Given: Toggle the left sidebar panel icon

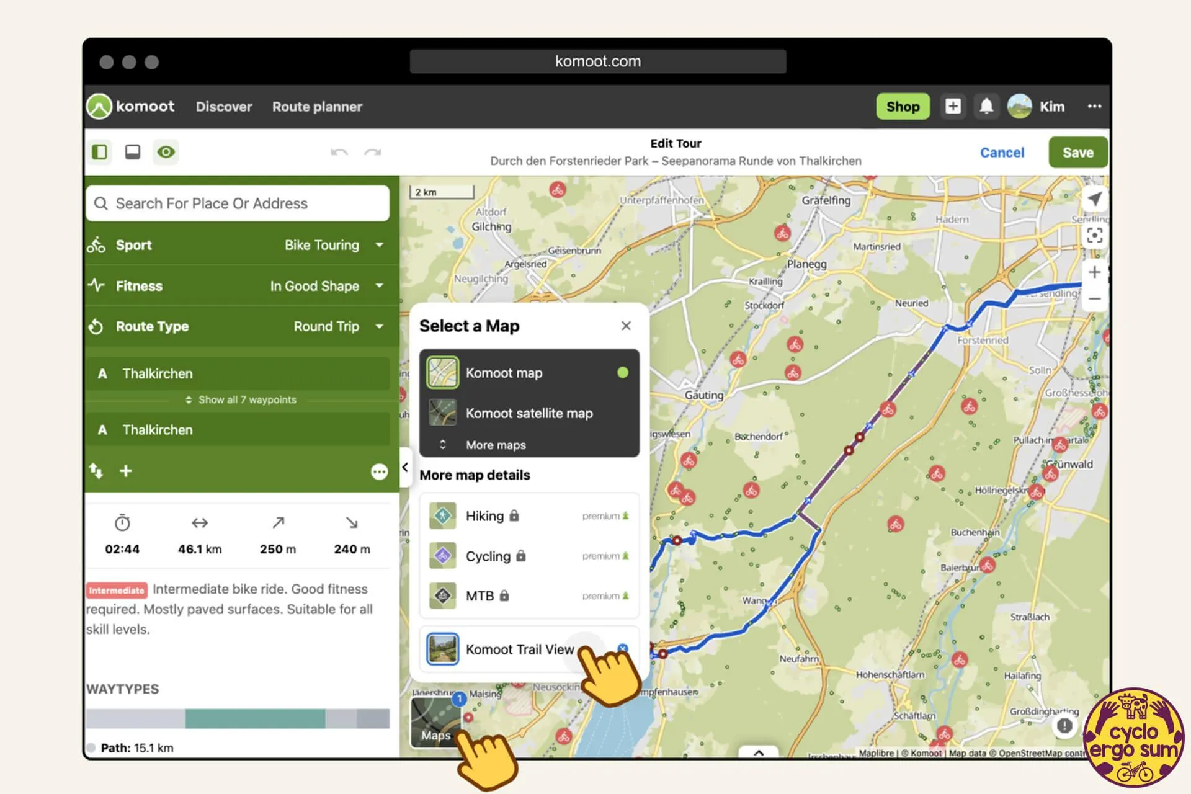Looking at the screenshot, I should coord(100,151).
